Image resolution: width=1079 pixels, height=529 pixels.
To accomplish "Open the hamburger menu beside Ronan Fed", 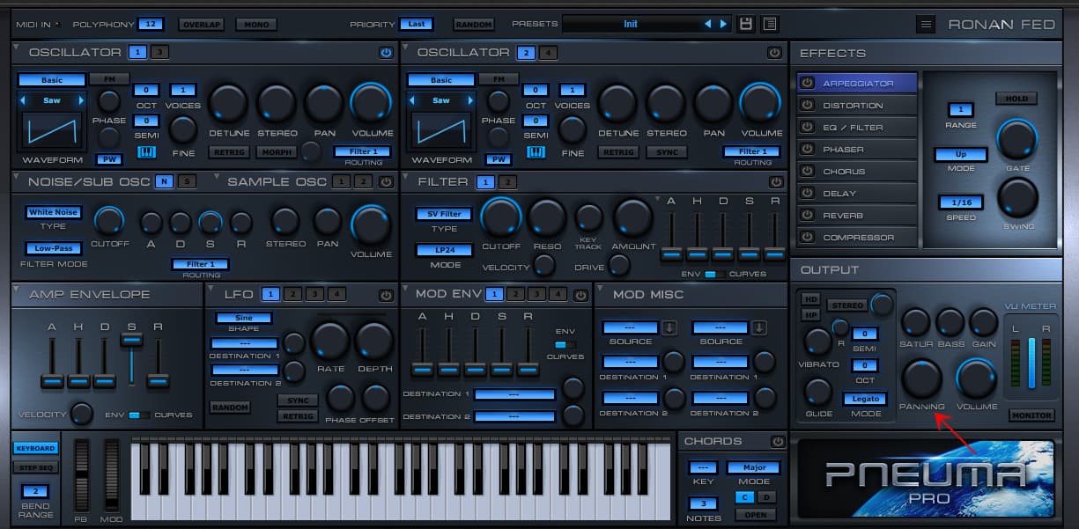I will pyautogui.click(x=925, y=25).
